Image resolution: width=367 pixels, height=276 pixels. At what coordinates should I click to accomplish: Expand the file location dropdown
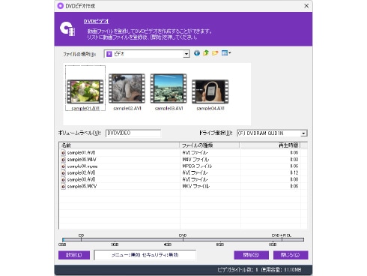pyautogui.click(x=186, y=54)
